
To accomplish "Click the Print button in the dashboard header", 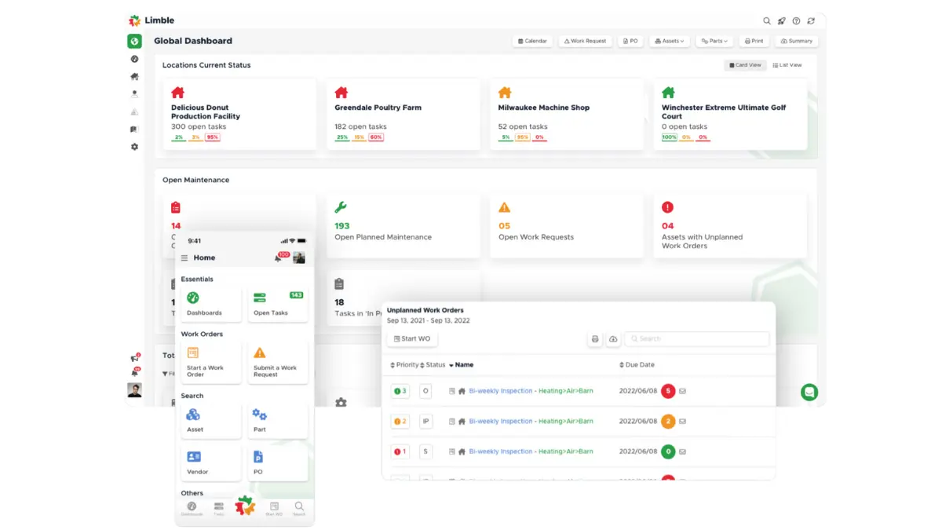I will click(754, 41).
